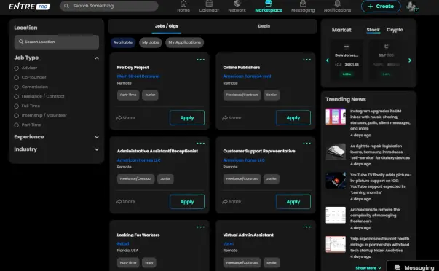The height and width of the screenshot is (271, 439).
Task: Open American homes LLC company link
Action: pos(138,160)
